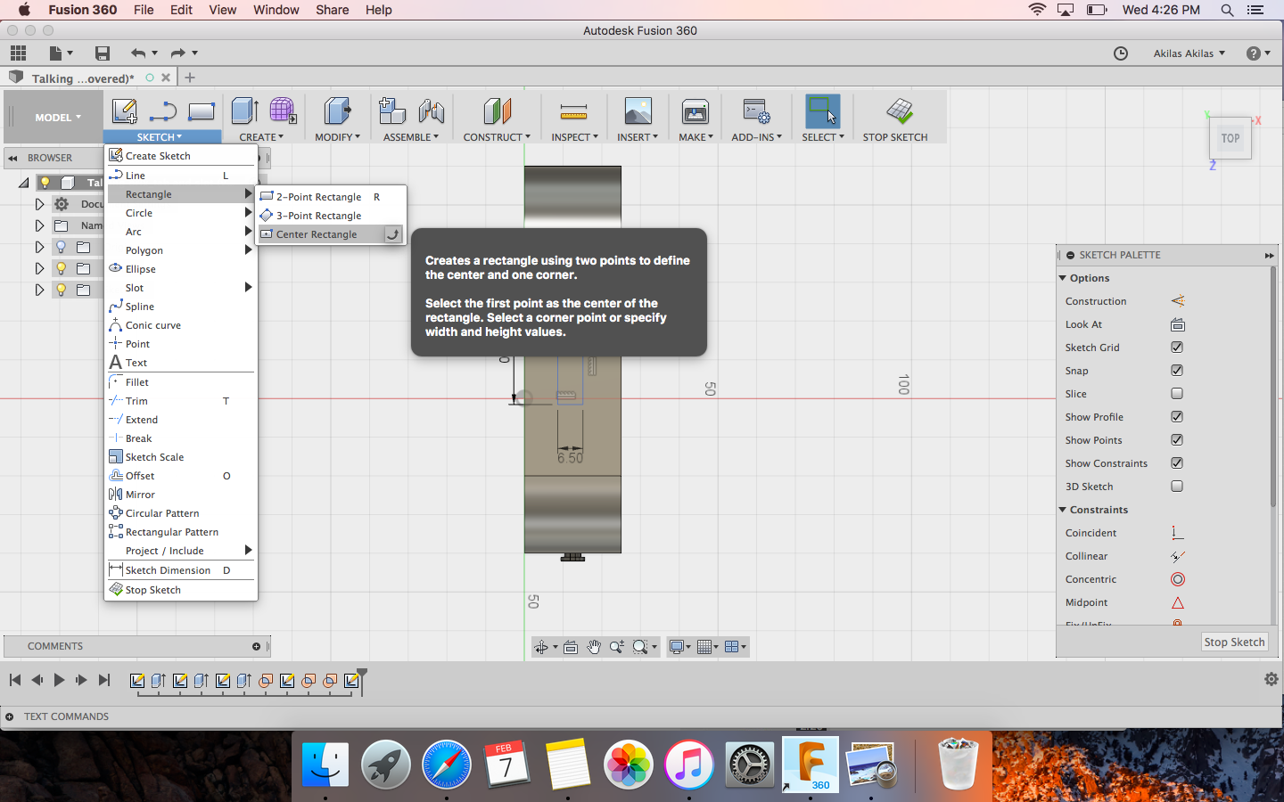Open the Akilas Akilas account dropdown
Screen dimensions: 1284x802
click(x=1189, y=53)
